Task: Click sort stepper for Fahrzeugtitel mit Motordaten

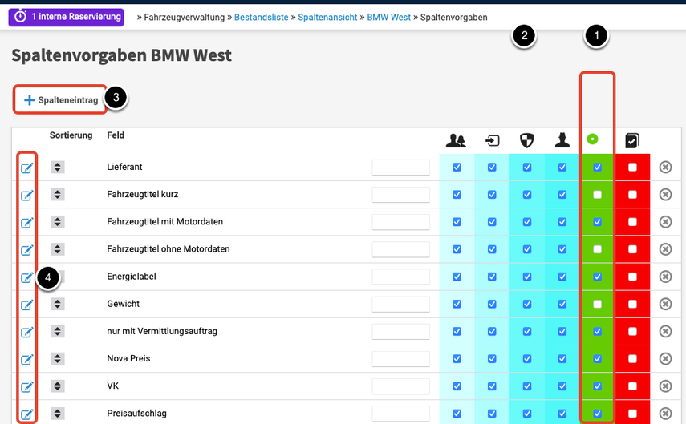Action: (x=58, y=222)
